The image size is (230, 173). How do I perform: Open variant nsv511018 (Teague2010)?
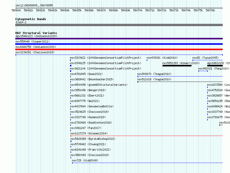[154, 79]
